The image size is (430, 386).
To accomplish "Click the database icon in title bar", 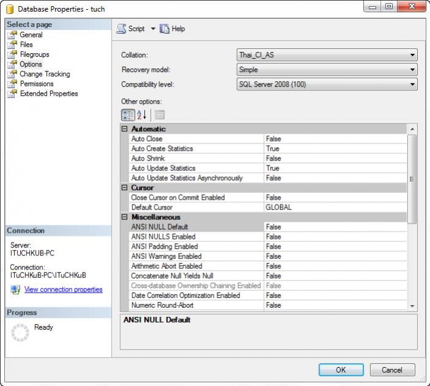I will point(10,9).
